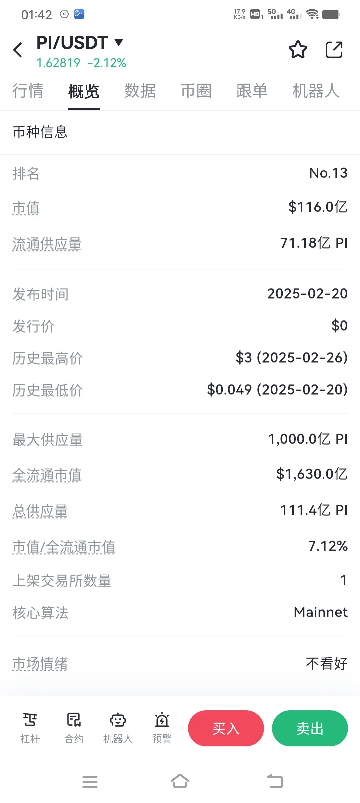Open the 跟单 tab
The image size is (360, 803).
(x=252, y=91)
